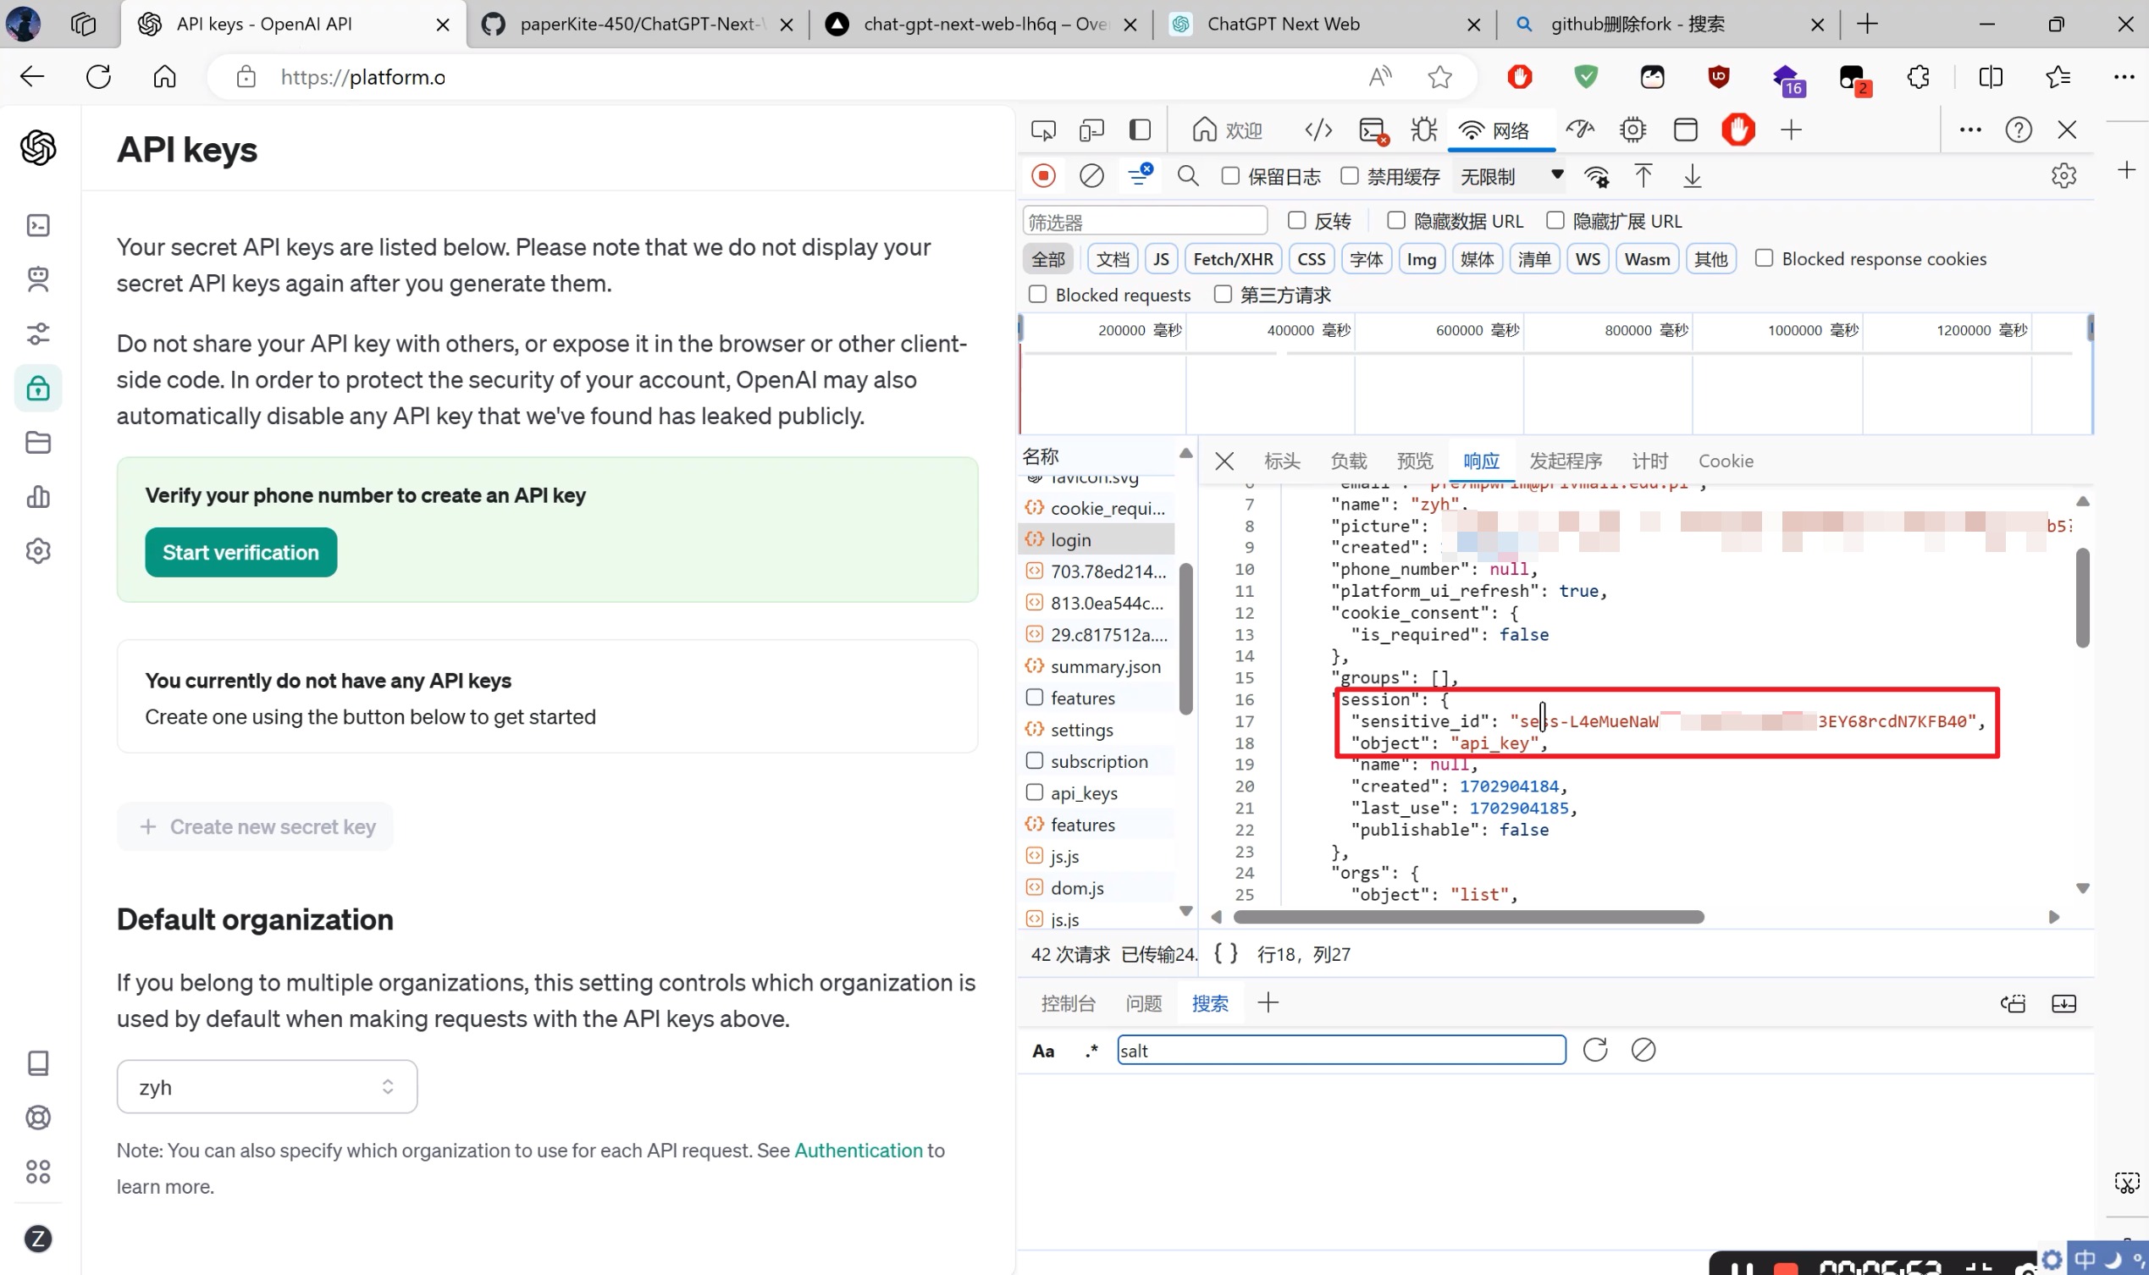The height and width of the screenshot is (1275, 2149).
Task: Open the Authentication link
Action: 859,1151
